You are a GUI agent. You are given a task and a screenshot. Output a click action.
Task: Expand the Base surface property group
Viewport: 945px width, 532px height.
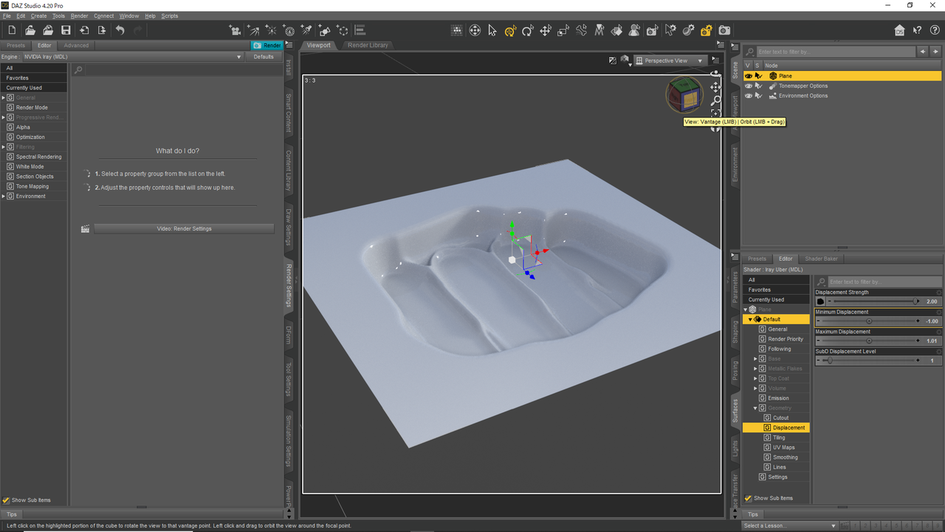coord(755,358)
